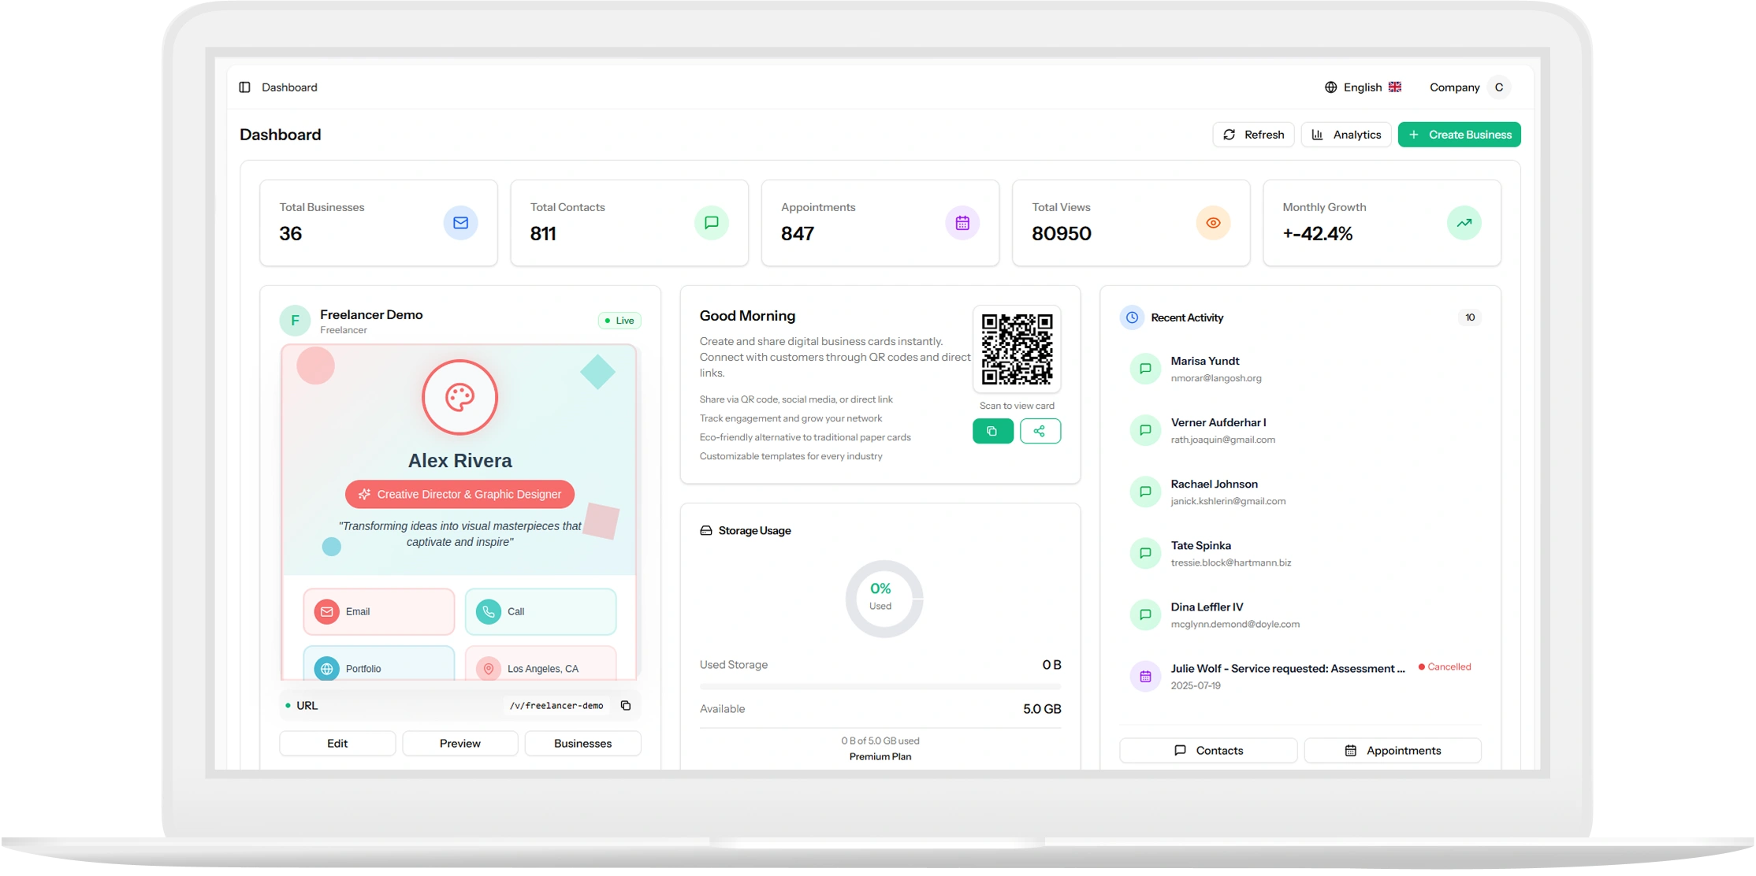Click chat icon beside Marisa Yundt

tap(1145, 369)
